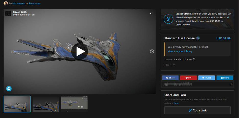Click the Sketchfab model avatar thumbnail
The width and height of the screenshot is (239, 118).
click(x=8, y=13)
